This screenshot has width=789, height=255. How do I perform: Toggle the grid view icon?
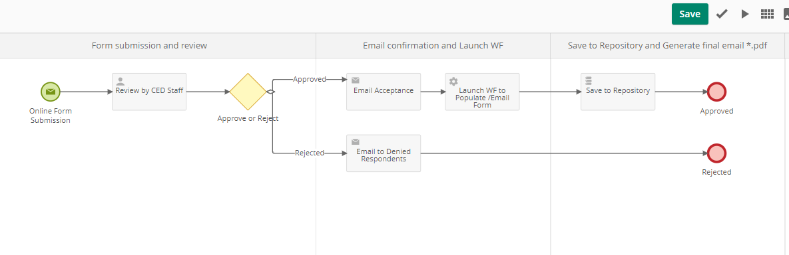pos(768,14)
